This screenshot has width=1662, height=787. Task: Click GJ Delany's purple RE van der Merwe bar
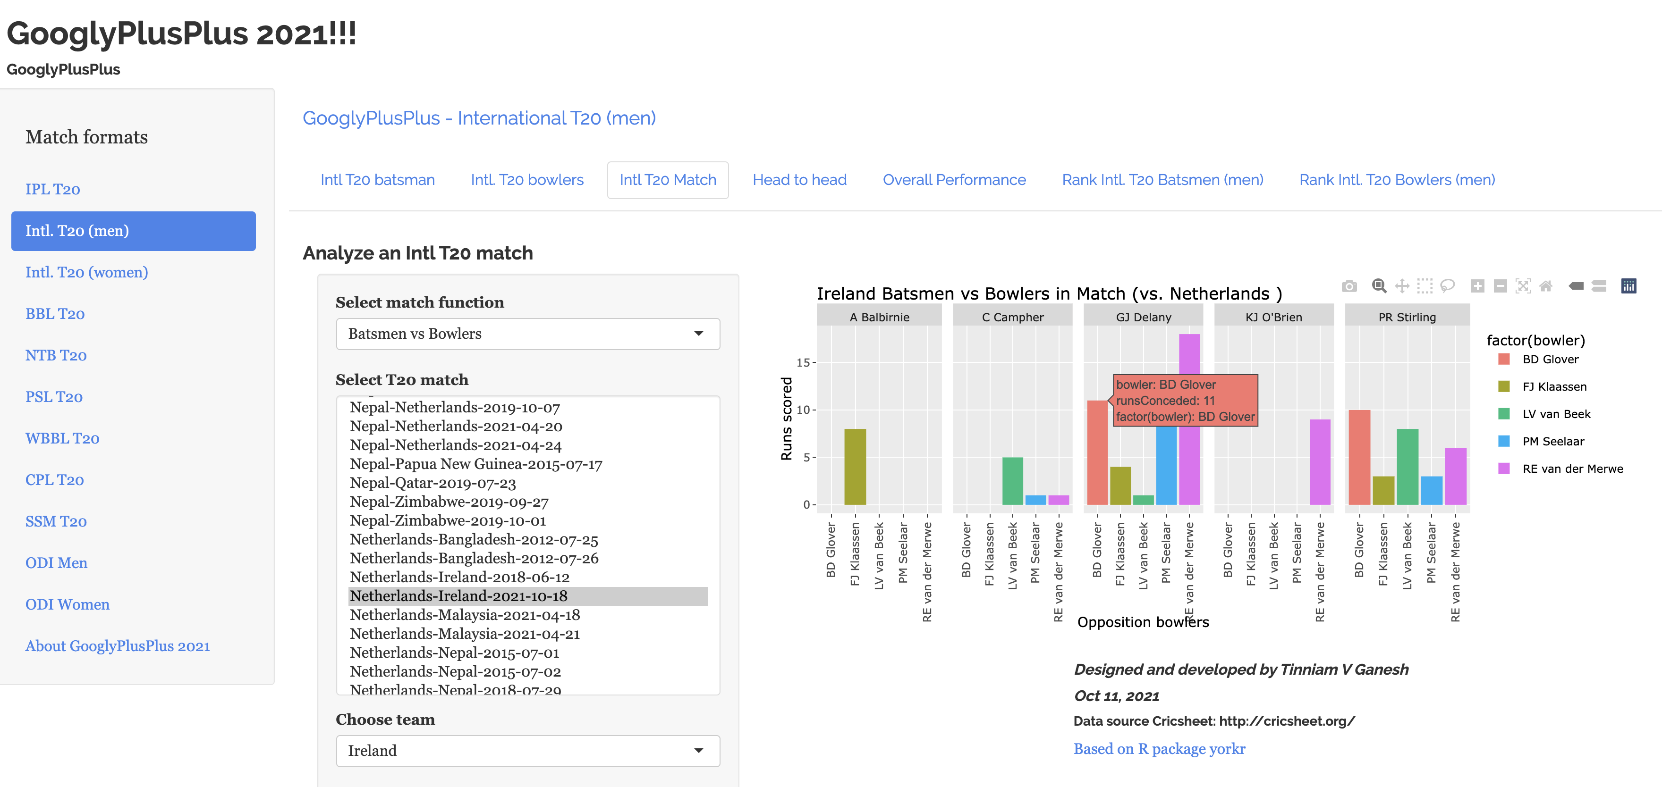pyautogui.click(x=1189, y=464)
